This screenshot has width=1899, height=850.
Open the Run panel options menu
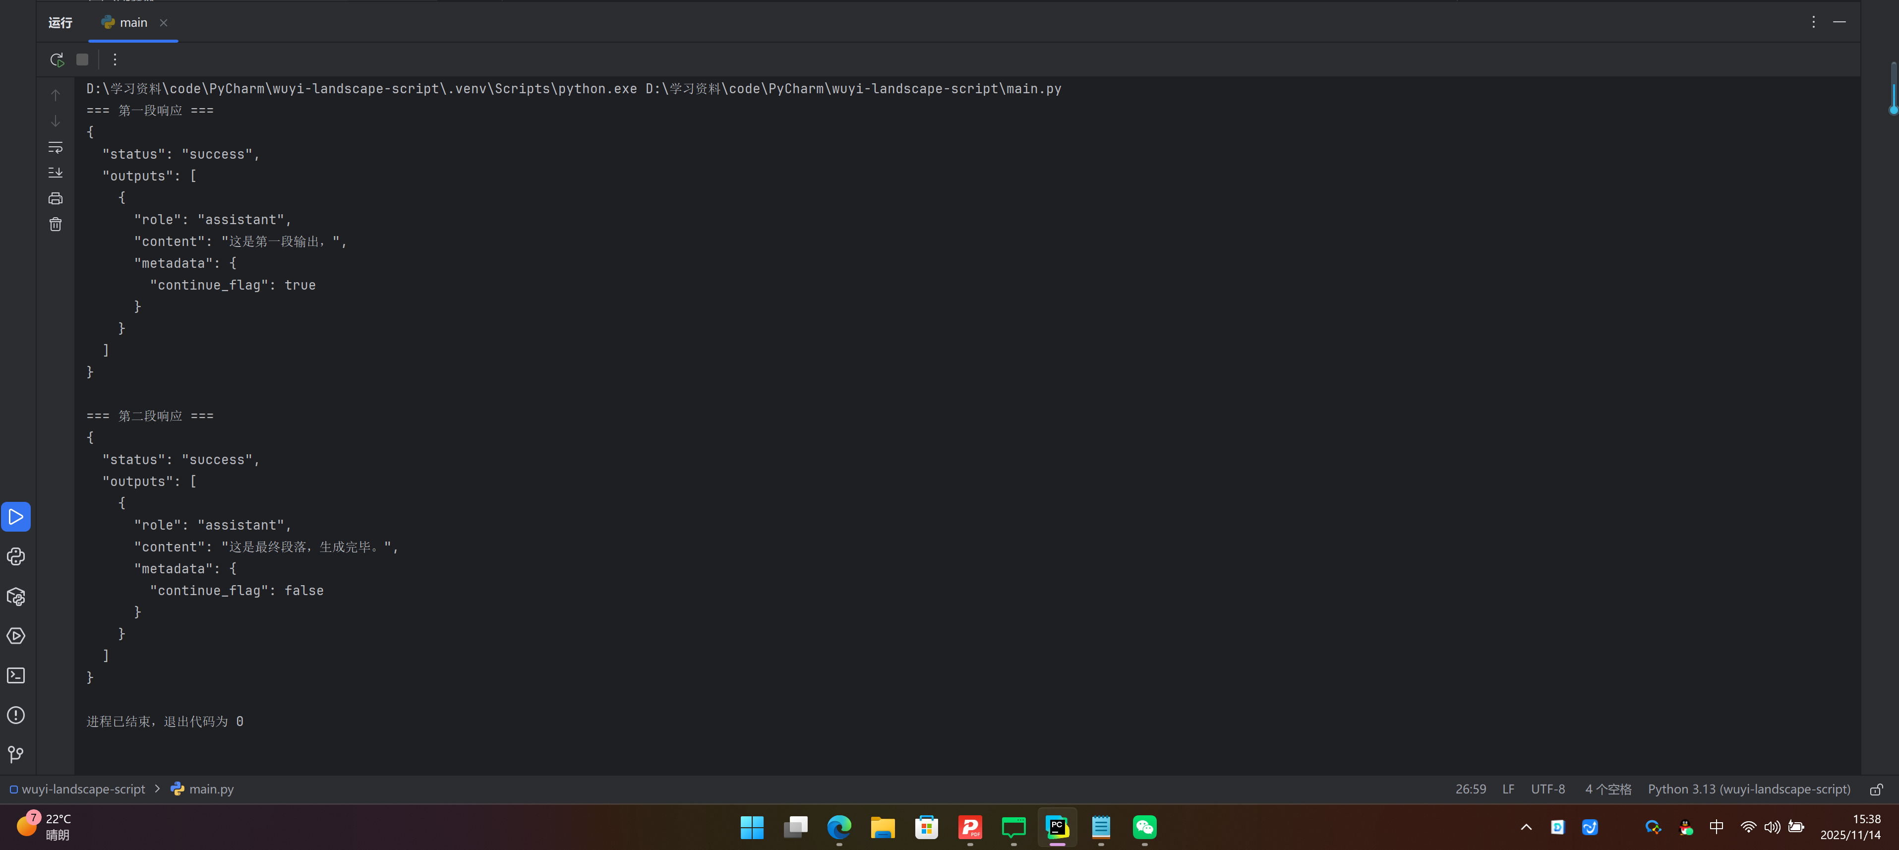pyautogui.click(x=1814, y=22)
